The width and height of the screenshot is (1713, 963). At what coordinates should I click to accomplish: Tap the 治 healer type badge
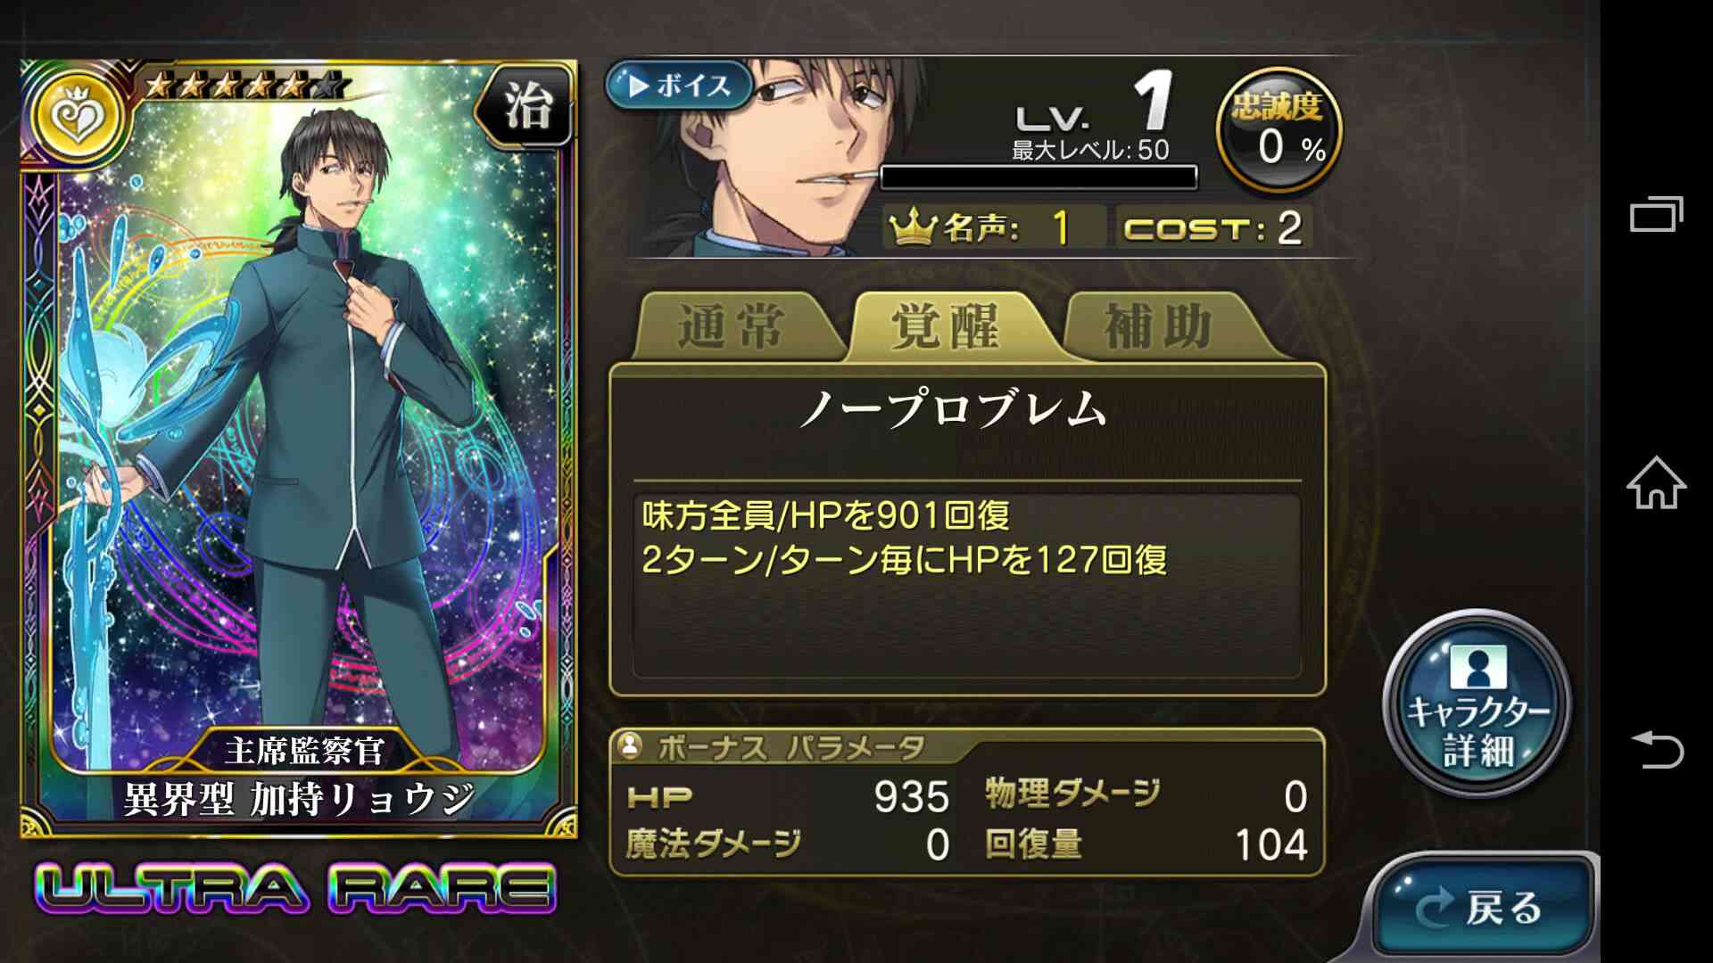tap(526, 108)
